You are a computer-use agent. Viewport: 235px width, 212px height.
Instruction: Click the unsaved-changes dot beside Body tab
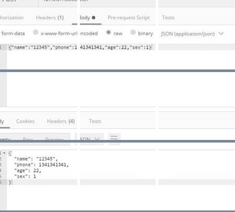pos(93,18)
